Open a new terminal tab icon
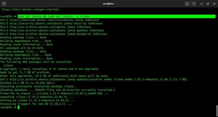 tap(4, 4)
